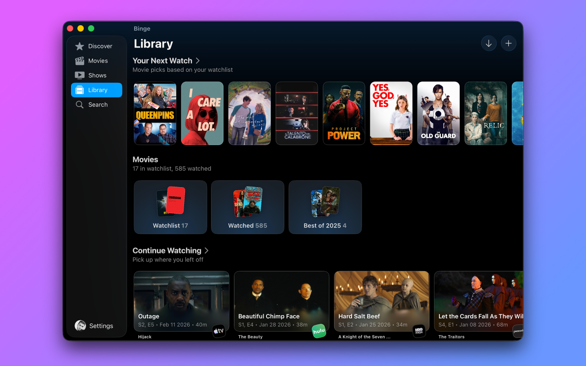Click the Settings profile avatar
Image resolution: width=586 pixels, height=366 pixels.
click(x=80, y=326)
